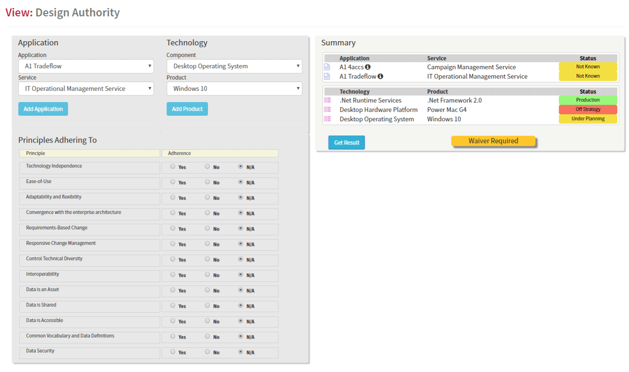Select No for Common Vocabulary and Data Definitions
This screenshot has height=372, width=629.
[207, 336]
